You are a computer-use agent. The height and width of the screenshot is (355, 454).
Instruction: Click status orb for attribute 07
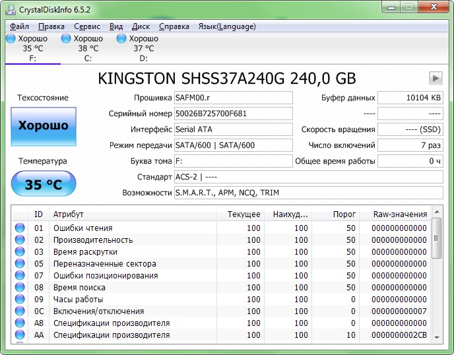tap(20, 275)
